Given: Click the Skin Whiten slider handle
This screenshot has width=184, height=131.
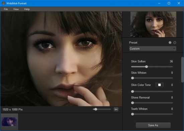Looking at the screenshot, I should (x=132, y=78).
